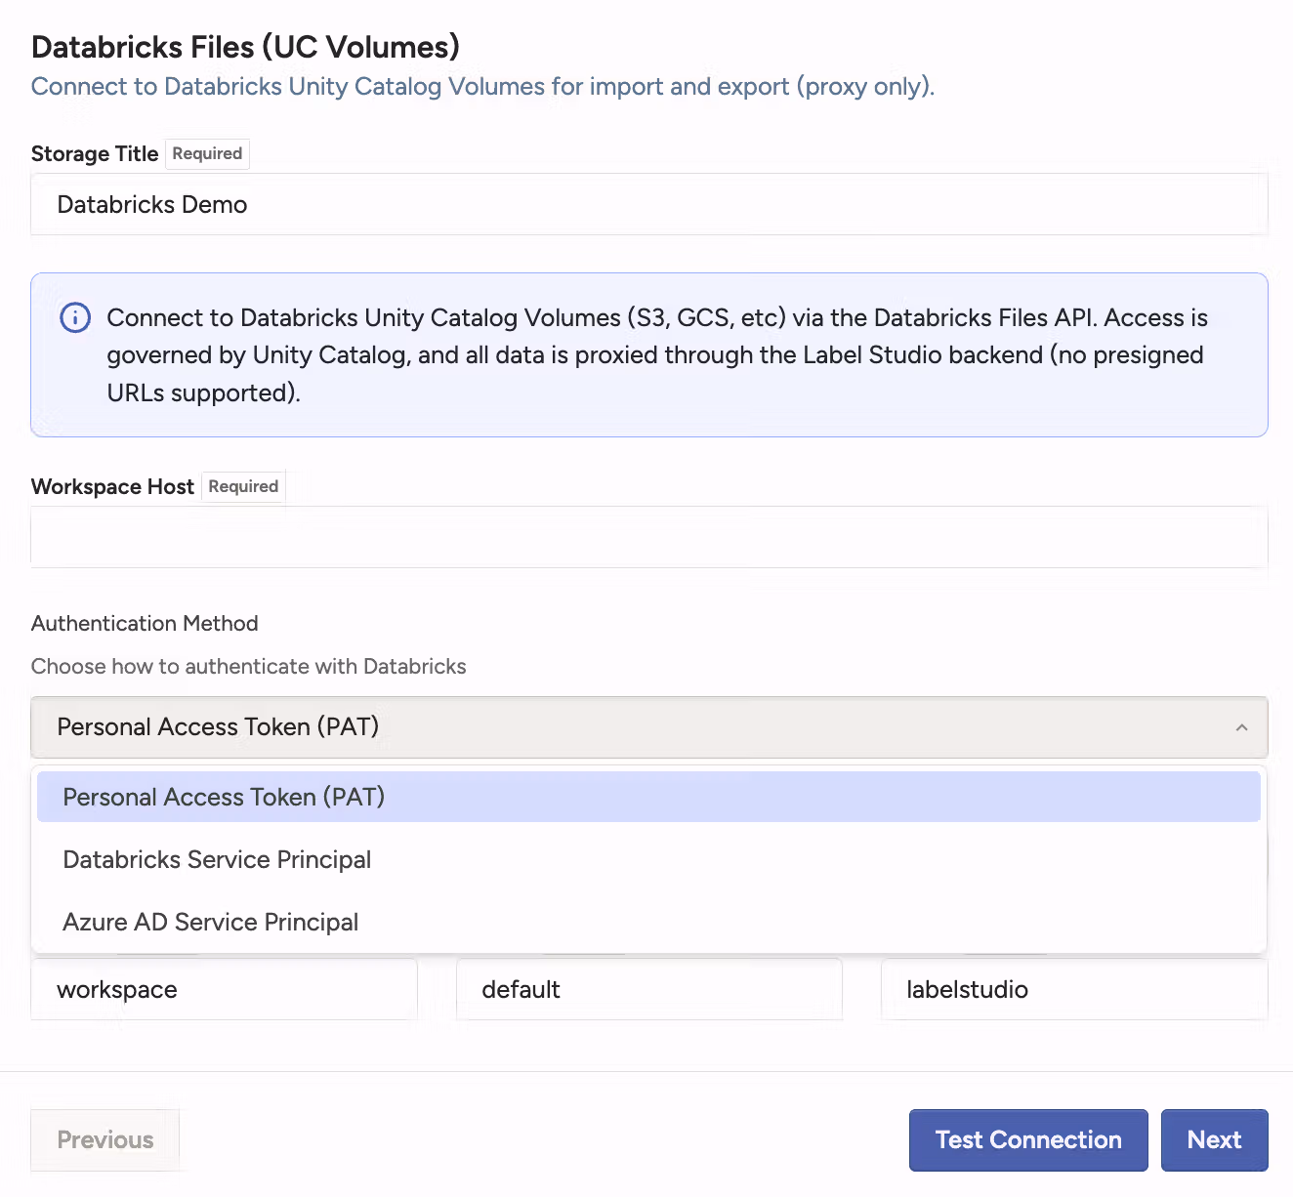The height and width of the screenshot is (1197, 1293).
Task: Click the Authentication Method label
Action: (145, 623)
